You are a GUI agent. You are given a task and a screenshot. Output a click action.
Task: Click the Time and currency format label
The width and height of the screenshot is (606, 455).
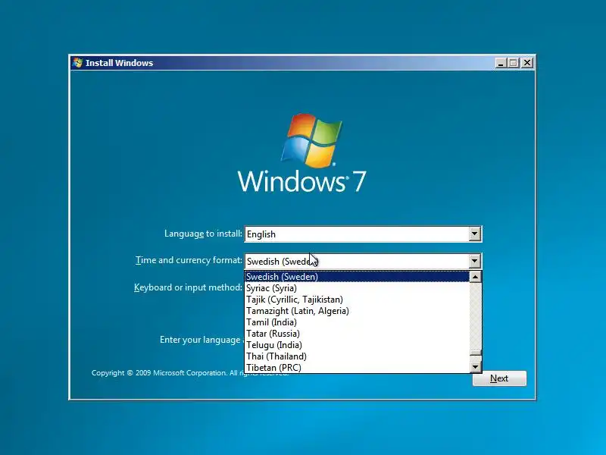[189, 260]
